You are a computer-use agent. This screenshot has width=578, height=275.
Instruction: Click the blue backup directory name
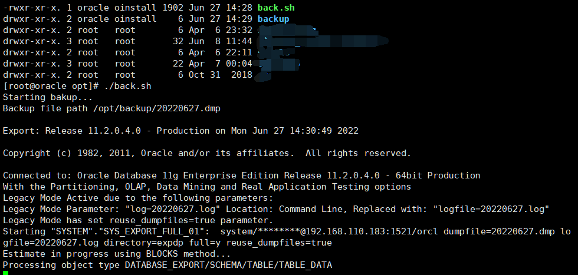[273, 19]
